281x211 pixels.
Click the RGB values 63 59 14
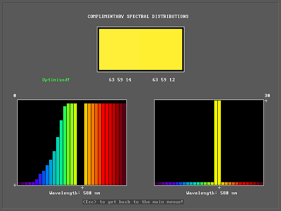120,80
